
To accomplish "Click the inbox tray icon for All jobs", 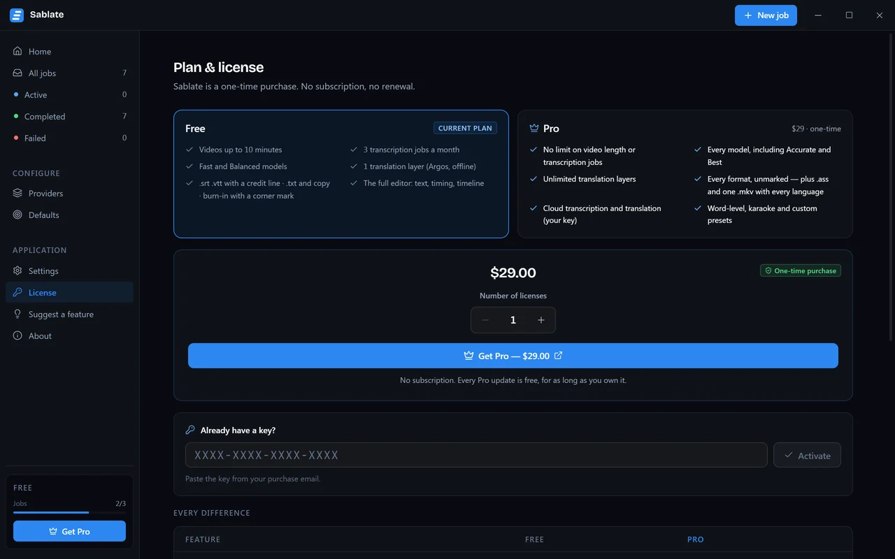I will click(x=17, y=73).
